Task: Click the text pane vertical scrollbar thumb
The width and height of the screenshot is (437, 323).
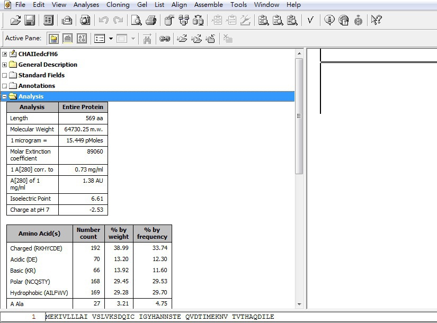Action: click(x=299, y=116)
